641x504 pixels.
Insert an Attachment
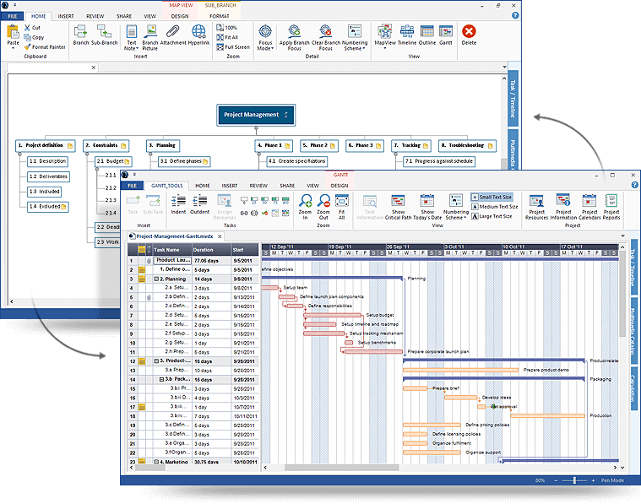coord(173,35)
